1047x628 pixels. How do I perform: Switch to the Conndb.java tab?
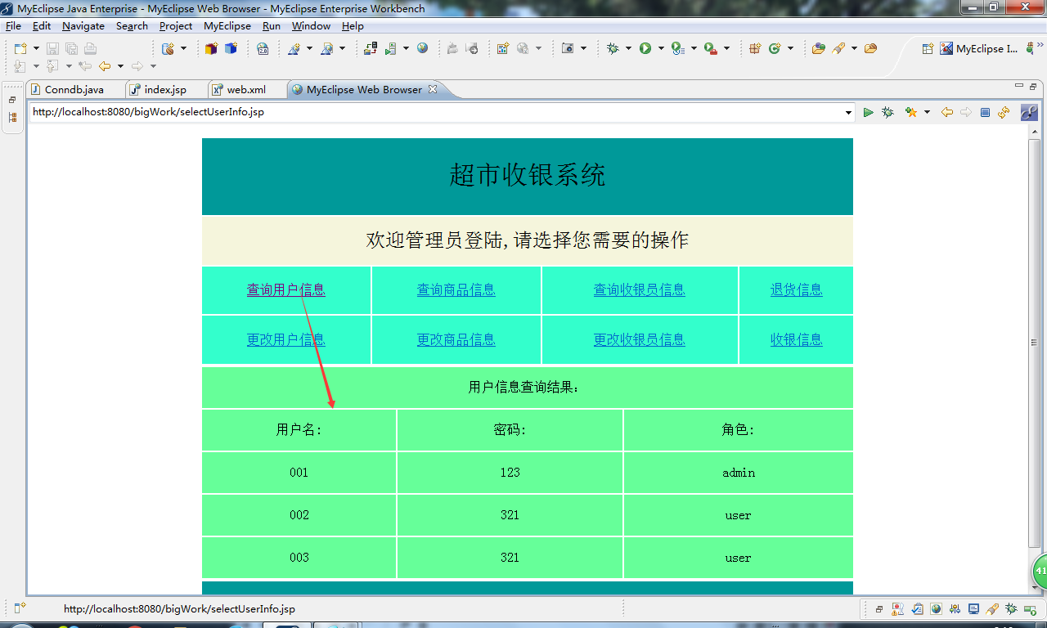[74, 90]
